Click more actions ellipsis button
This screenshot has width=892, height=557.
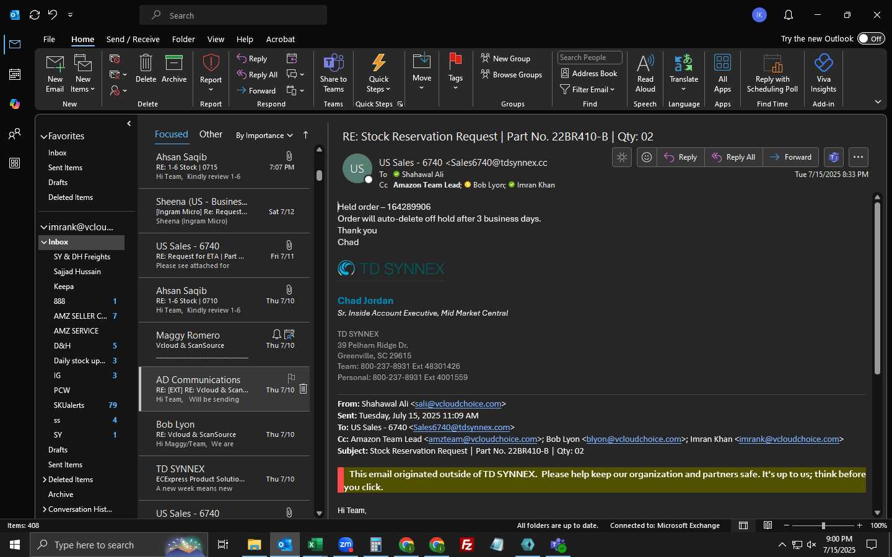(858, 157)
